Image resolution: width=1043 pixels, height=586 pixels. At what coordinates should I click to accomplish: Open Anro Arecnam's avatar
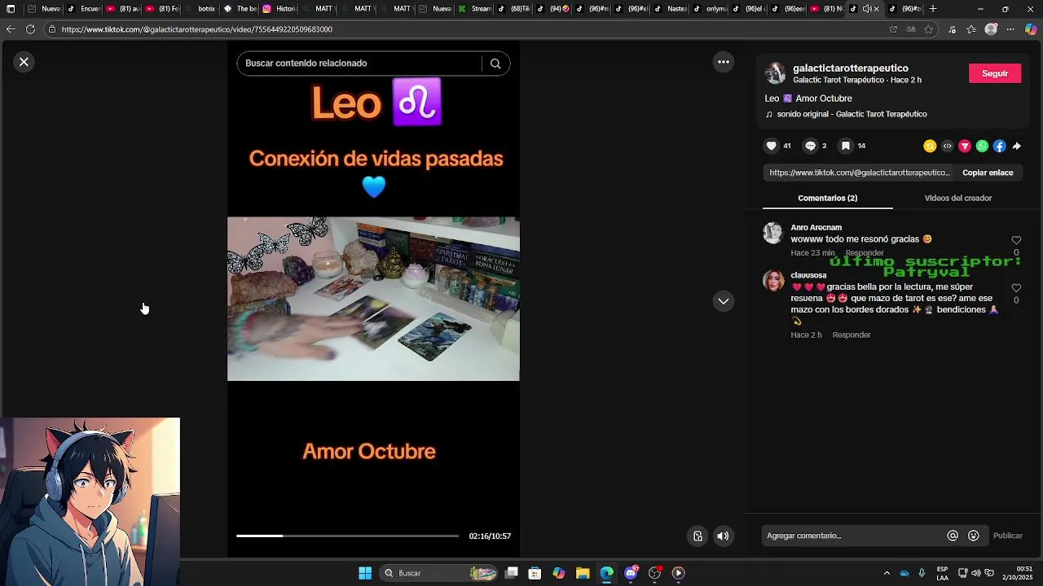[x=772, y=234]
